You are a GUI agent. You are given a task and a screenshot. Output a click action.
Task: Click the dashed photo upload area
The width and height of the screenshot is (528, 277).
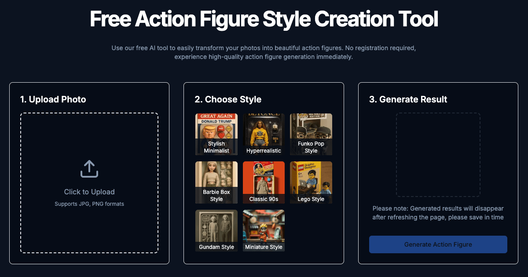[89, 183]
